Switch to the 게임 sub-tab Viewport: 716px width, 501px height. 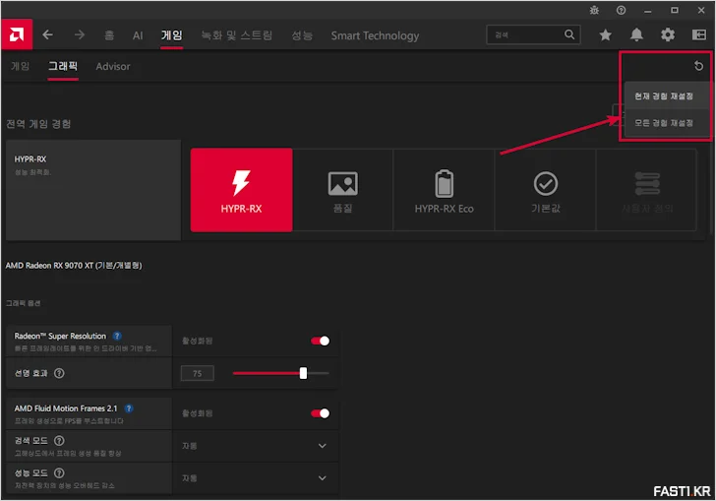(20, 66)
